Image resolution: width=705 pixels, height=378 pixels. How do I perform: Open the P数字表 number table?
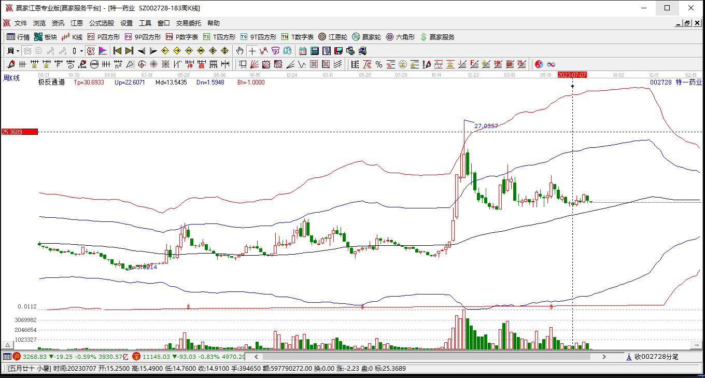[182, 37]
